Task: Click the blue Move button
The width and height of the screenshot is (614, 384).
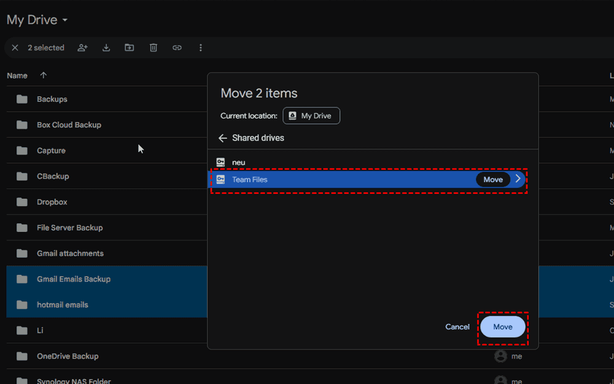Action: click(503, 327)
